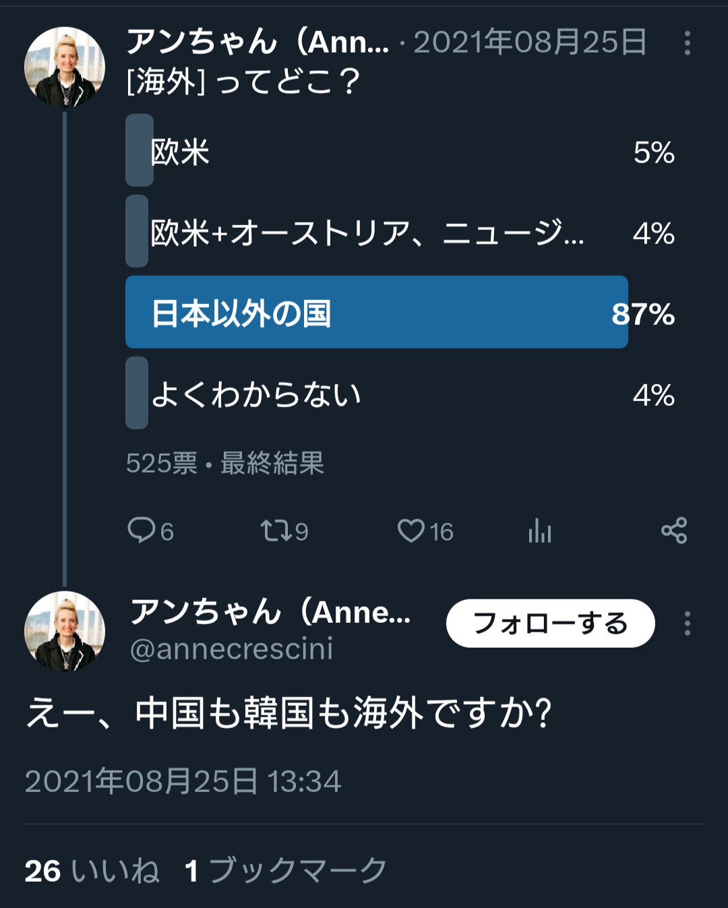The width and height of the screenshot is (728, 908).
Task: Select the 日本以外の国 poll bar
Action: (x=376, y=313)
